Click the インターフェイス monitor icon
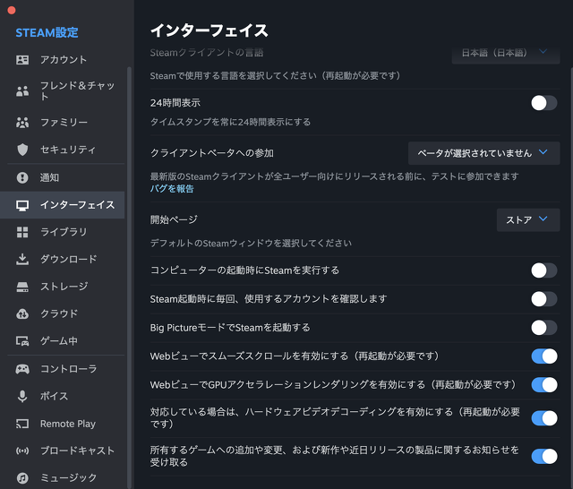The width and height of the screenshot is (573, 489). point(22,205)
